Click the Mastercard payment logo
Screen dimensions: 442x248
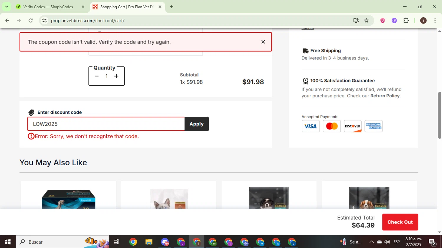[332, 126]
